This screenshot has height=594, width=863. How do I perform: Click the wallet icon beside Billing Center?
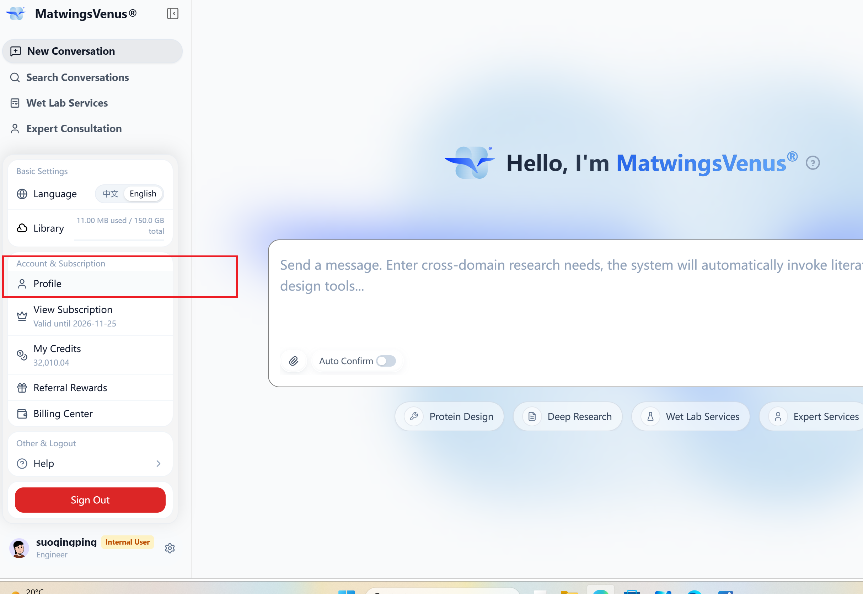tap(22, 414)
